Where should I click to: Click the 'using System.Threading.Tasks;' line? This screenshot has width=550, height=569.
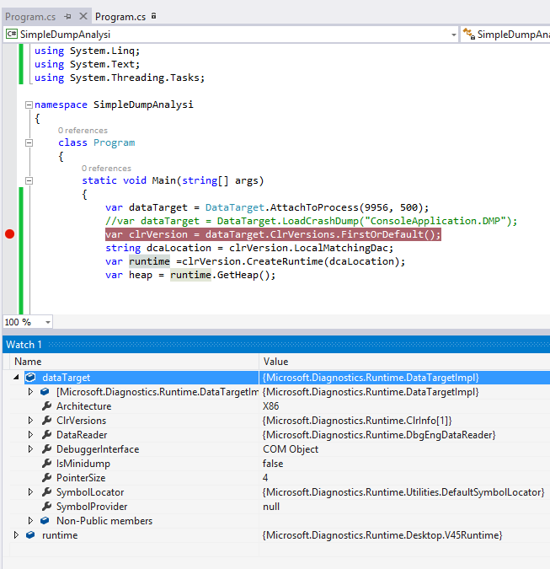tap(120, 78)
